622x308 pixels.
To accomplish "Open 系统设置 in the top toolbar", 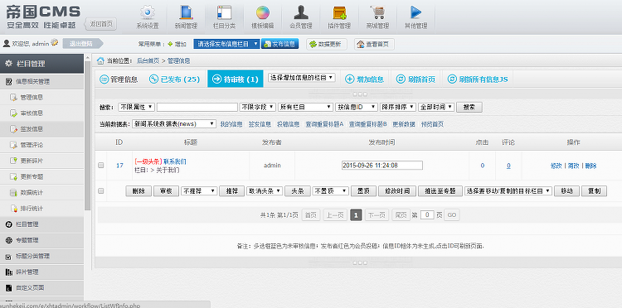I will click(x=147, y=17).
